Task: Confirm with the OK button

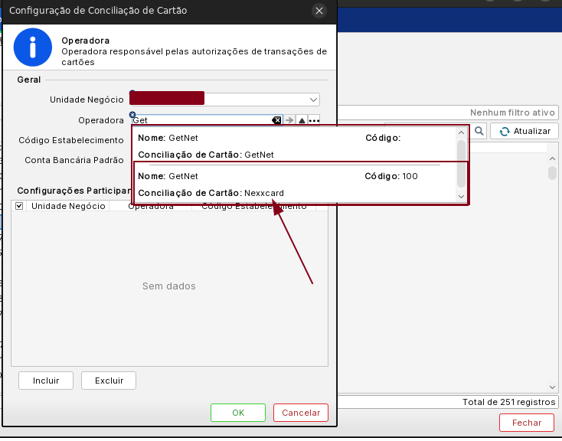Action: tap(238, 413)
